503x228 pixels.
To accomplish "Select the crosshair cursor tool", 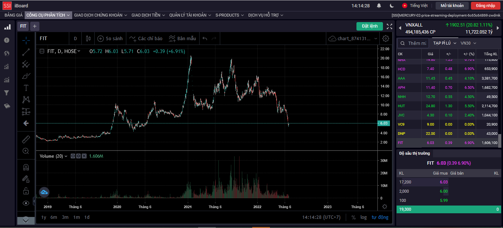I will point(26,40).
